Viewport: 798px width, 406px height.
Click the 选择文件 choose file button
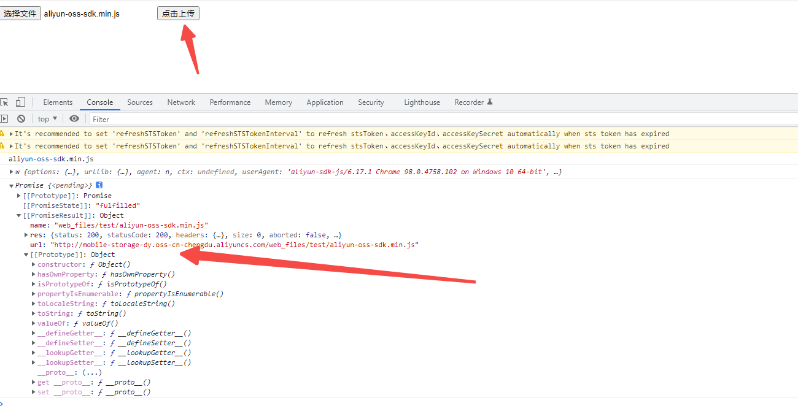[x=20, y=13]
